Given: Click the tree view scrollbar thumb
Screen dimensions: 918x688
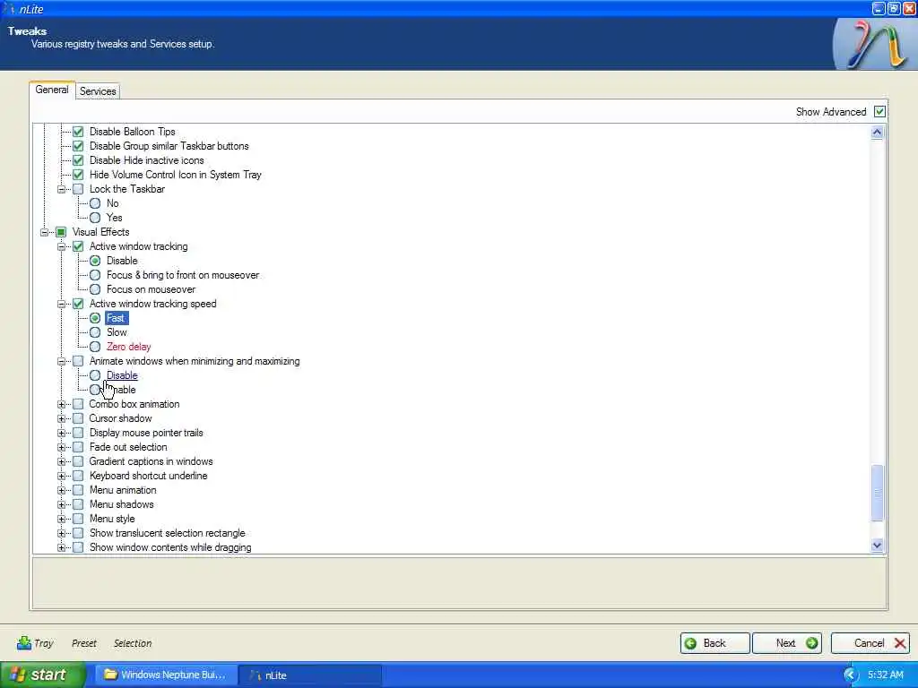Looking at the screenshot, I should coord(877,493).
